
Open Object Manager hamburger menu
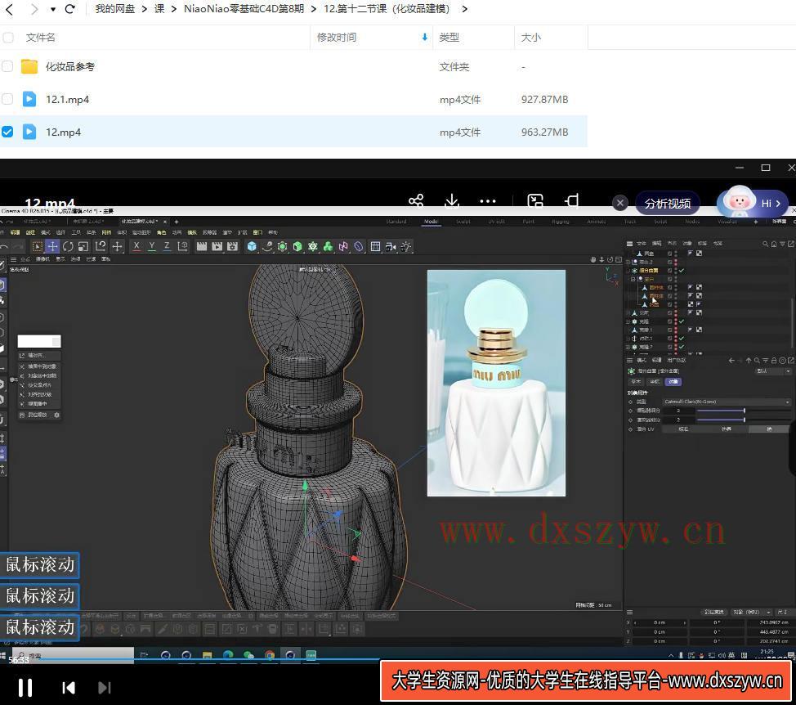629,244
